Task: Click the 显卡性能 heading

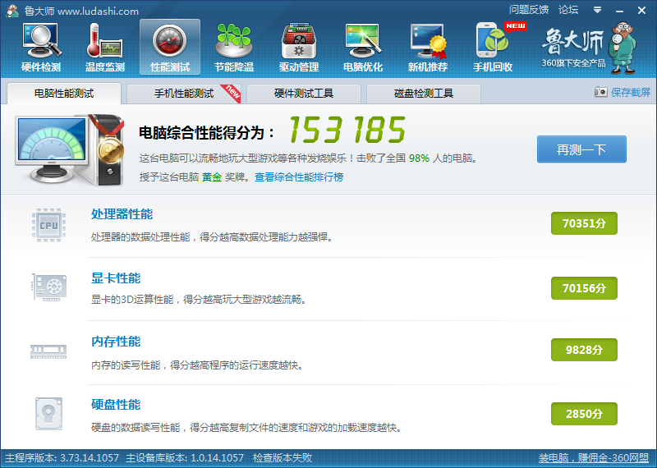Action: coord(116,278)
